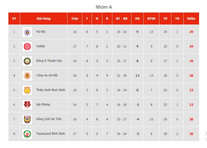Click the Hải Phòng club logo
This screenshot has width=207, height=148.
(27, 105)
